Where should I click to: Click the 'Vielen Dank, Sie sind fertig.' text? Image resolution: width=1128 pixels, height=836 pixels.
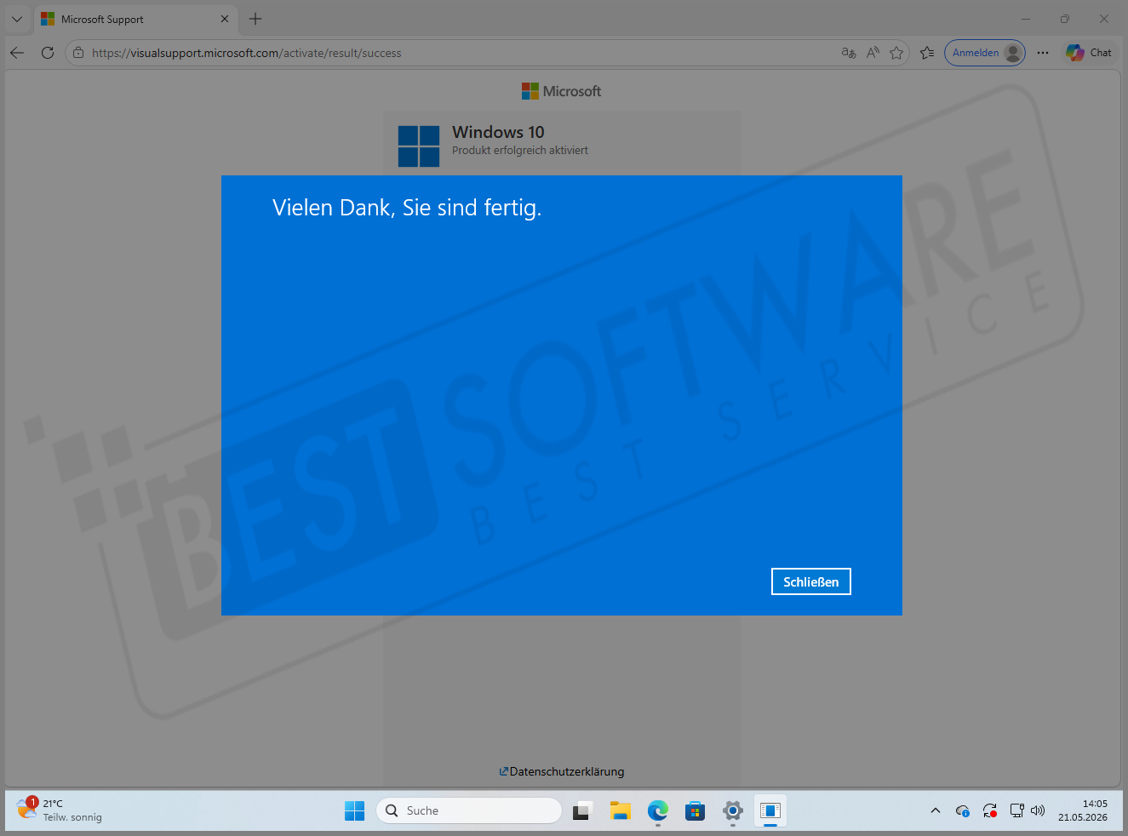pyautogui.click(x=407, y=208)
